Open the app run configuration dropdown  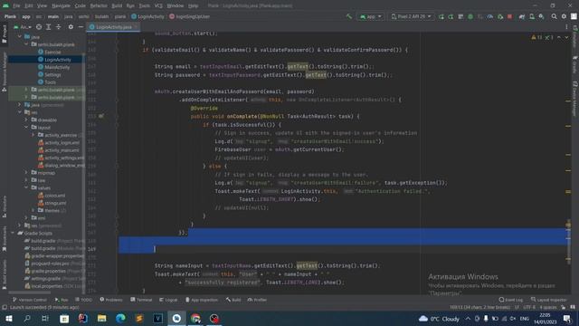click(x=370, y=16)
